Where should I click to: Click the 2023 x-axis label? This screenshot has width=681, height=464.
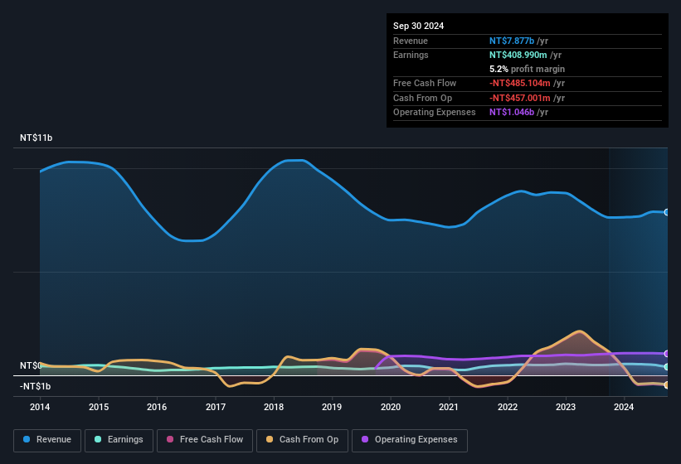(x=566, y=407)
